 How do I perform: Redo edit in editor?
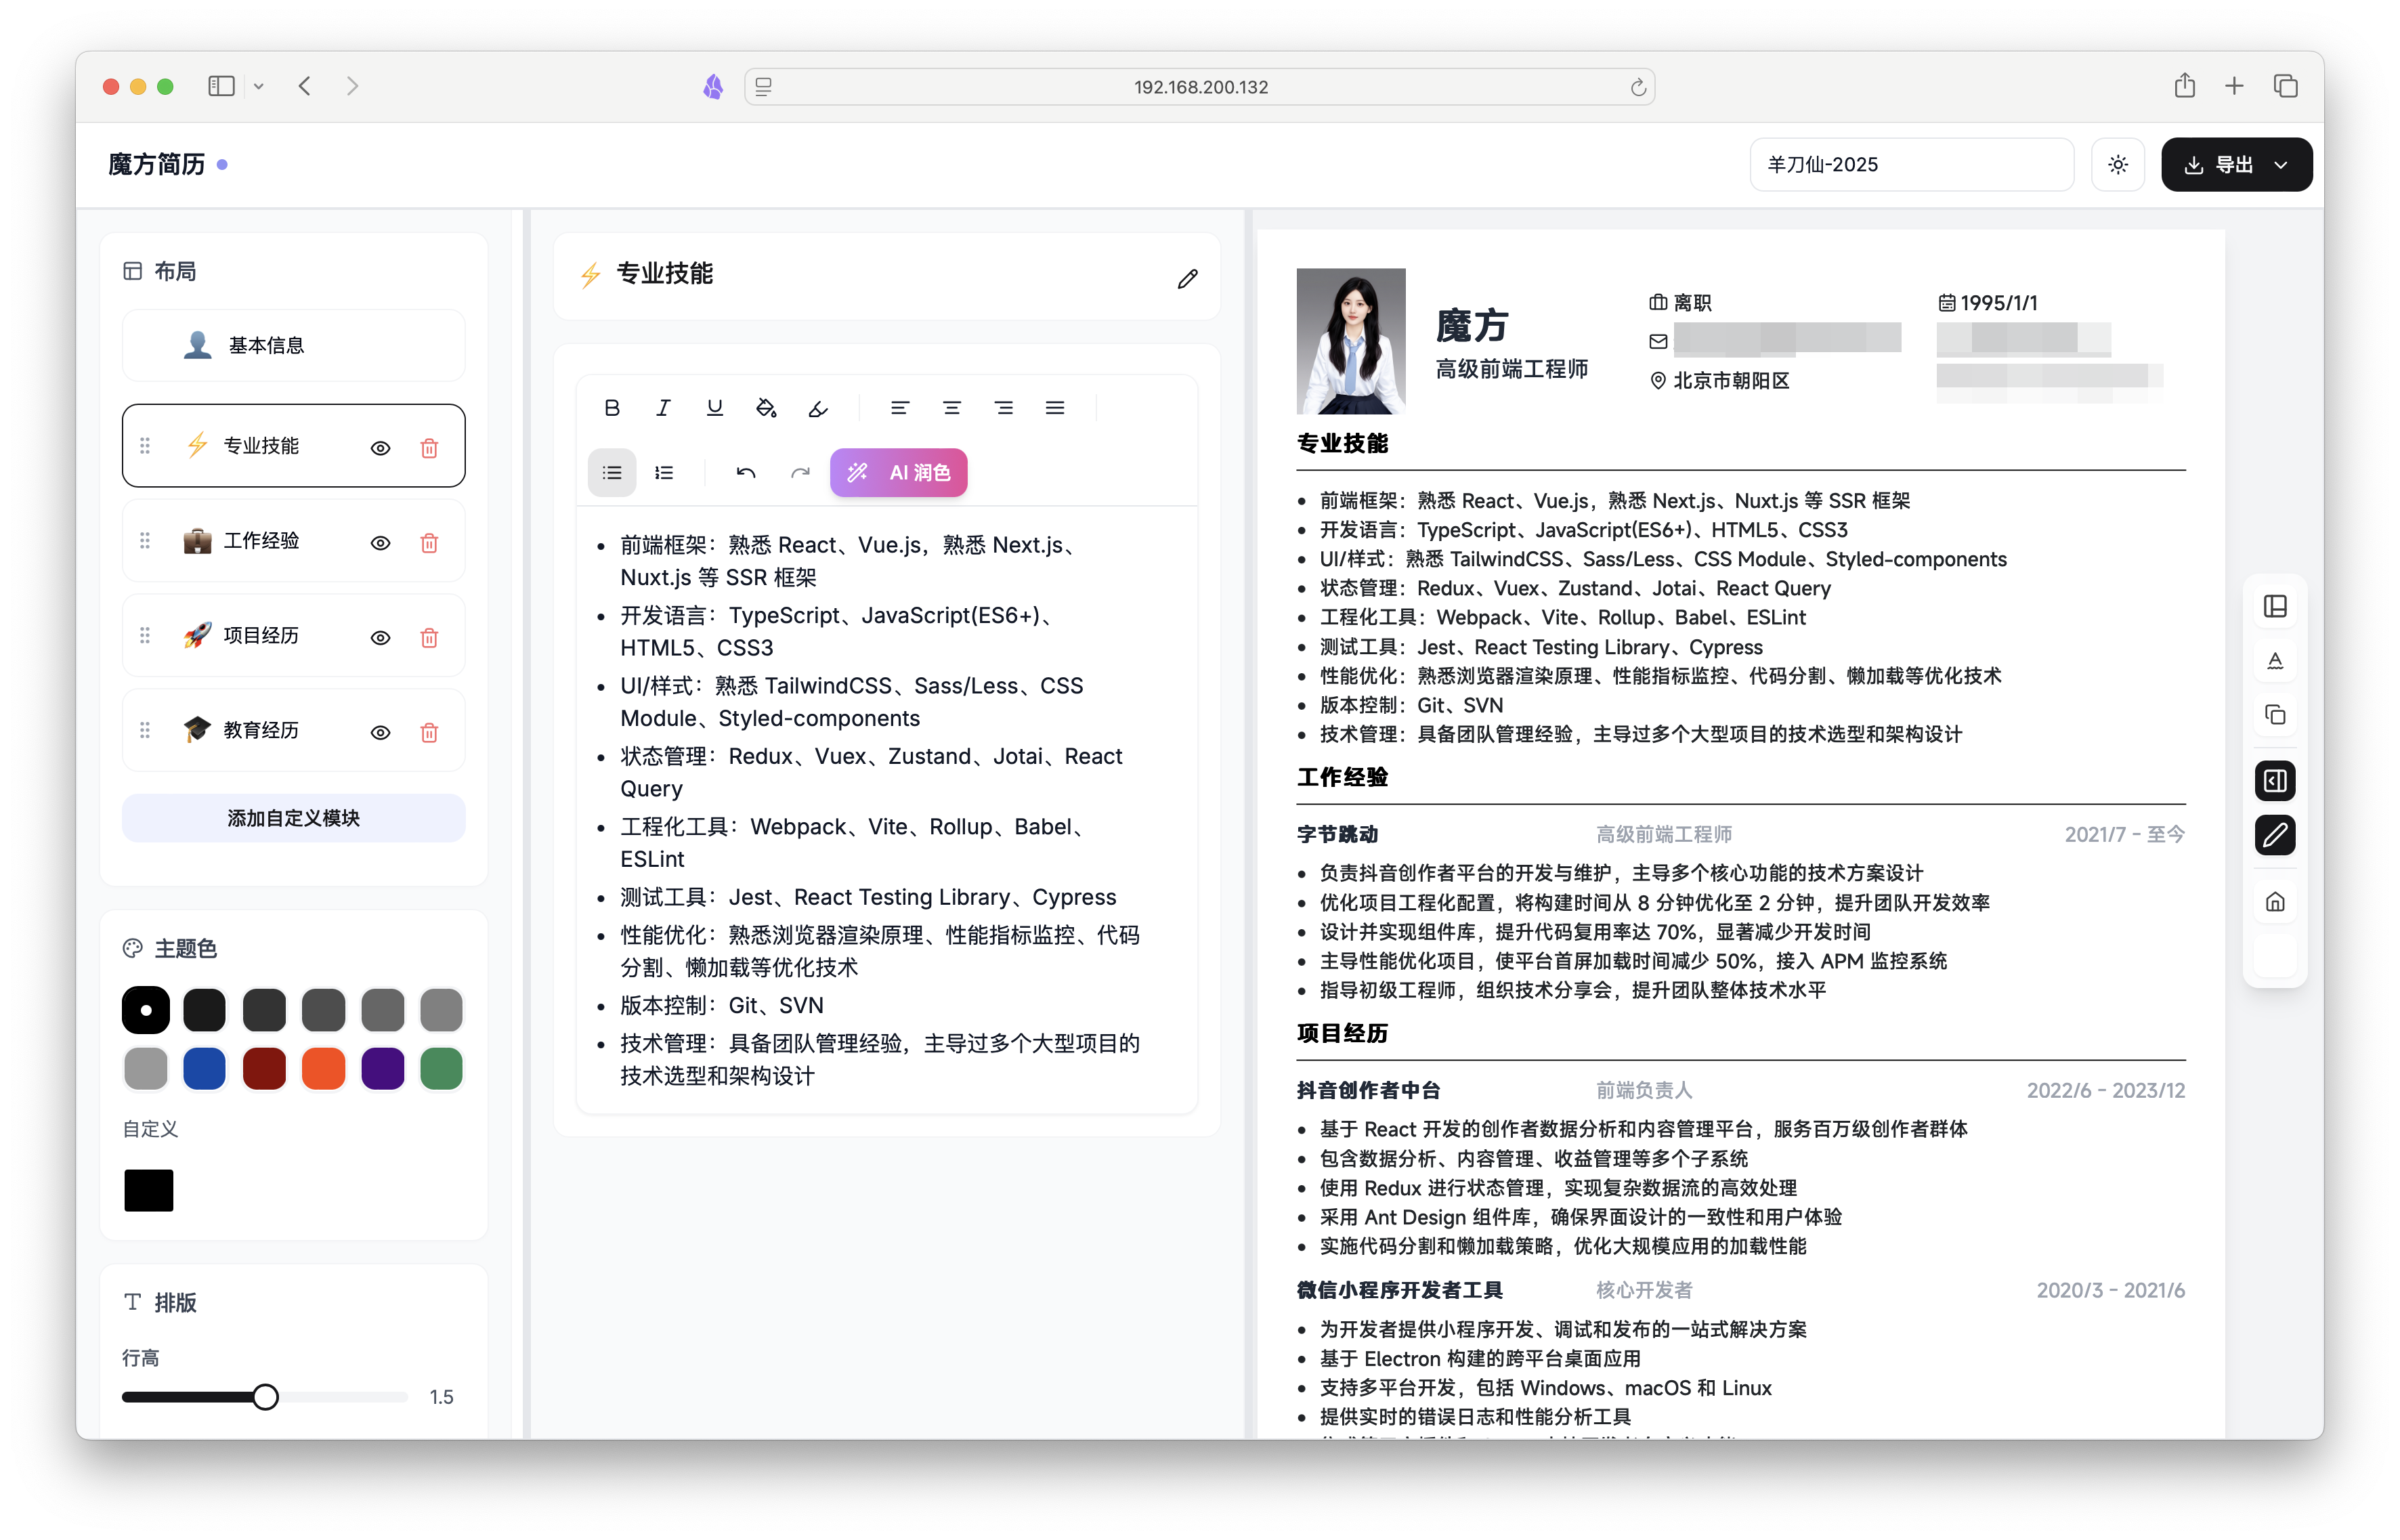799,472
